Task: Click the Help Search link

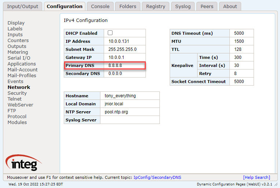Action: (x=256, y=177)
